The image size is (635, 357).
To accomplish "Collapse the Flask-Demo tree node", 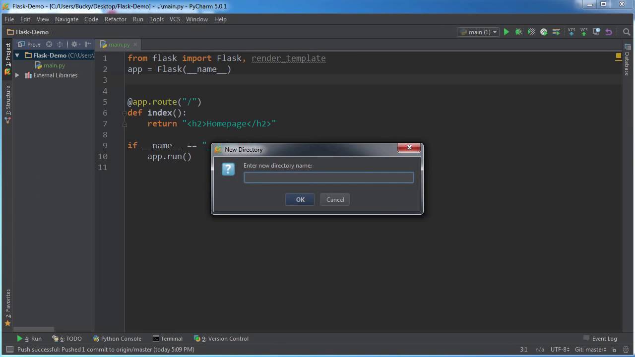I will 17,56.
